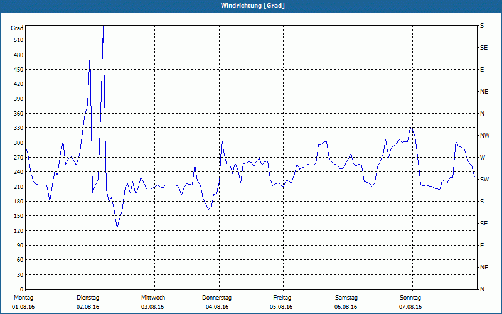This screenshot has width=502, height=314.
Task: Select the date 07.08.16
Action: [x=410, y=307]
